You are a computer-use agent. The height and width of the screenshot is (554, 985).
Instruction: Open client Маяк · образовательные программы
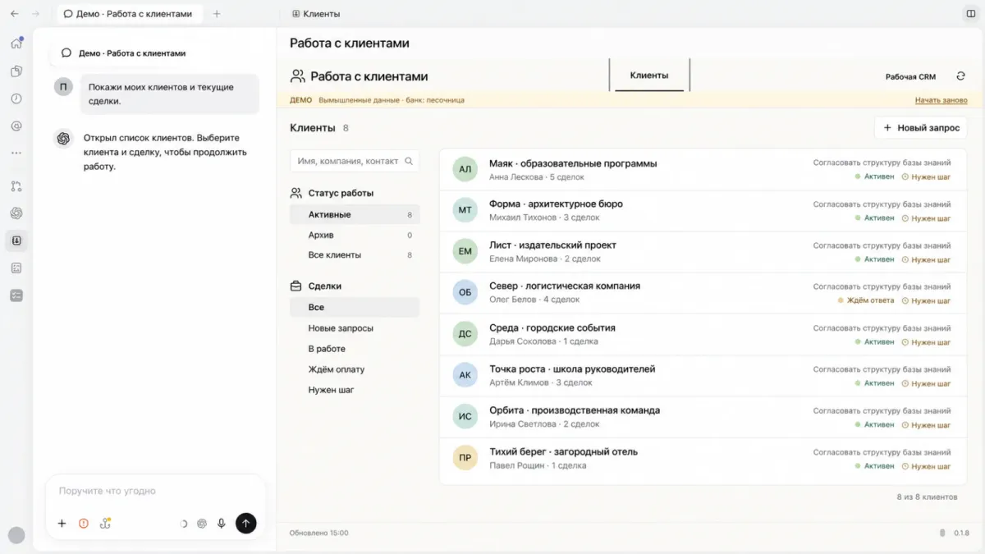pyautogui.click(x=704, y=169)
